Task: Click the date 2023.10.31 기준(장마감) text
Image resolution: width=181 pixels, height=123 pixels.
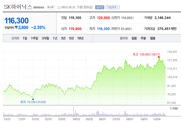Action: tap(77, 7)
